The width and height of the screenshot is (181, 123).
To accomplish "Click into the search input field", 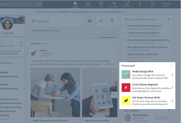I will 21,4.
